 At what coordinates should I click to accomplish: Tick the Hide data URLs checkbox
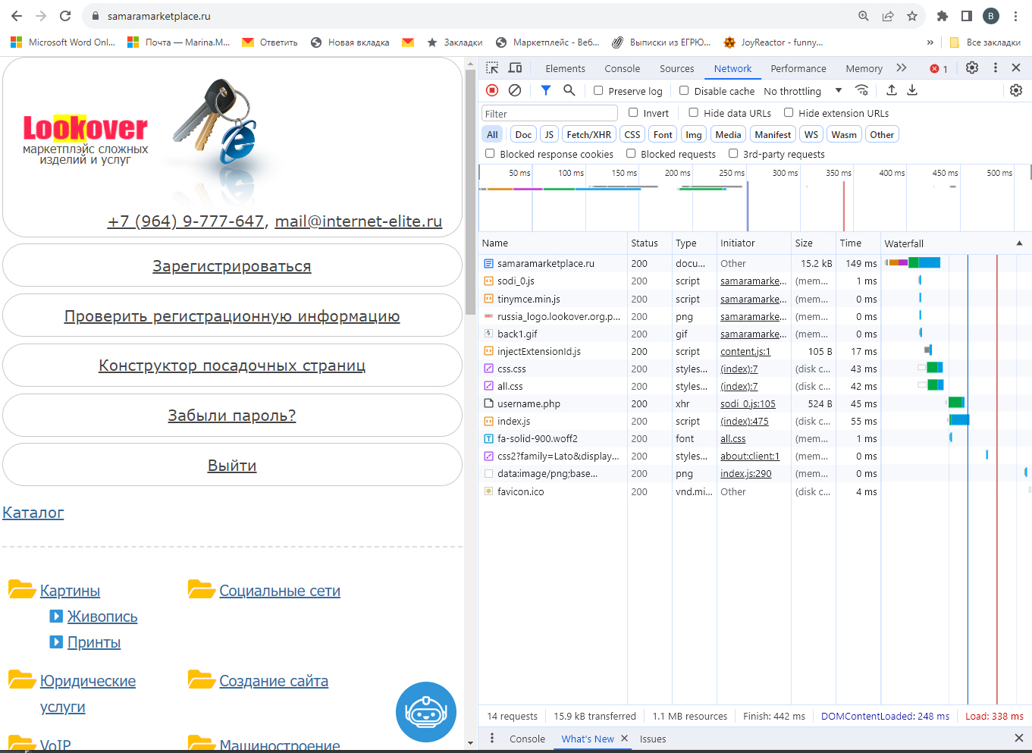[693, 113]
